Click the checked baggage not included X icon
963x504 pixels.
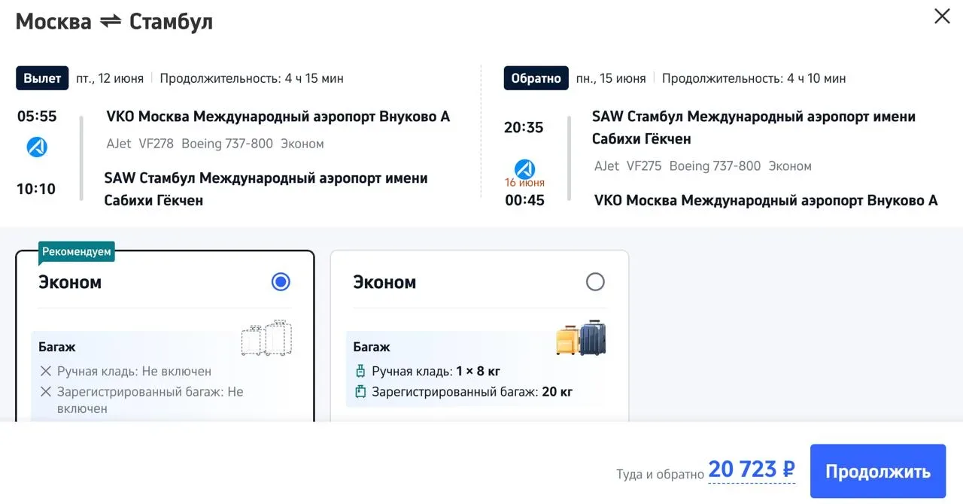[x=46, y=391]
